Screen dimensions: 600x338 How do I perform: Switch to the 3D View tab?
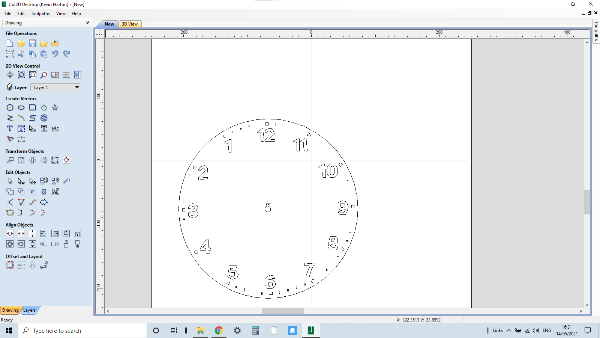point(129,24)
